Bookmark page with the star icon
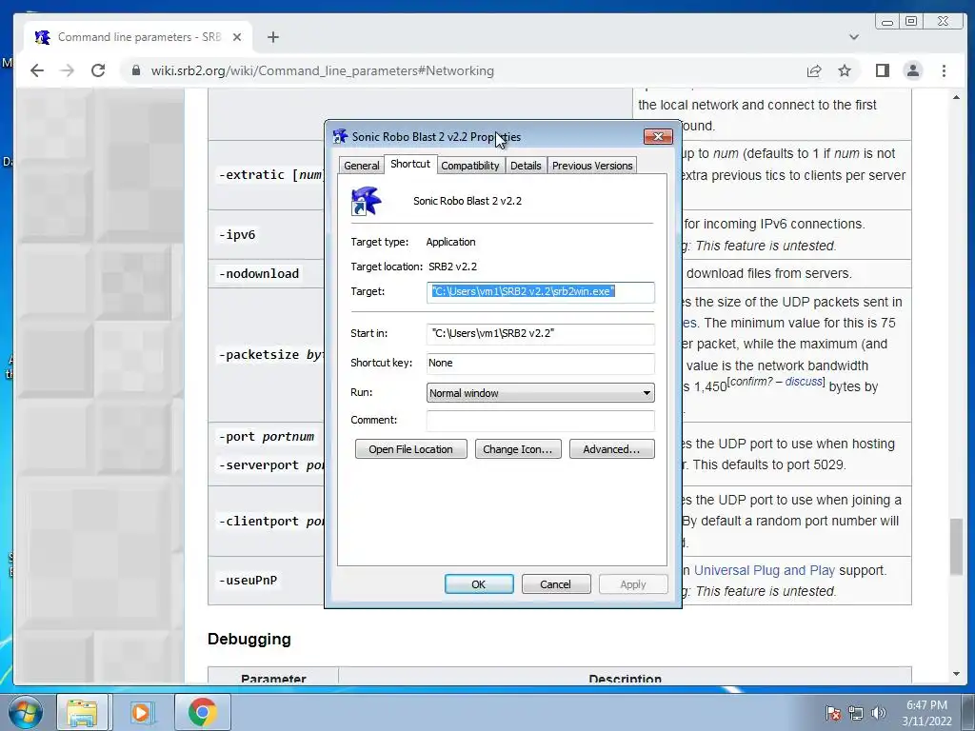This screenshot has width=975, height=731. coord(845,70)
